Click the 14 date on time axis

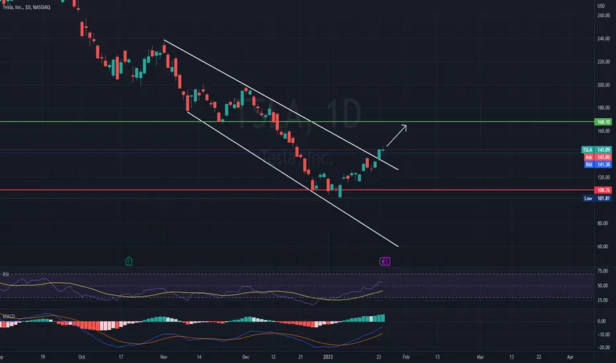click(x=199, y=357)
